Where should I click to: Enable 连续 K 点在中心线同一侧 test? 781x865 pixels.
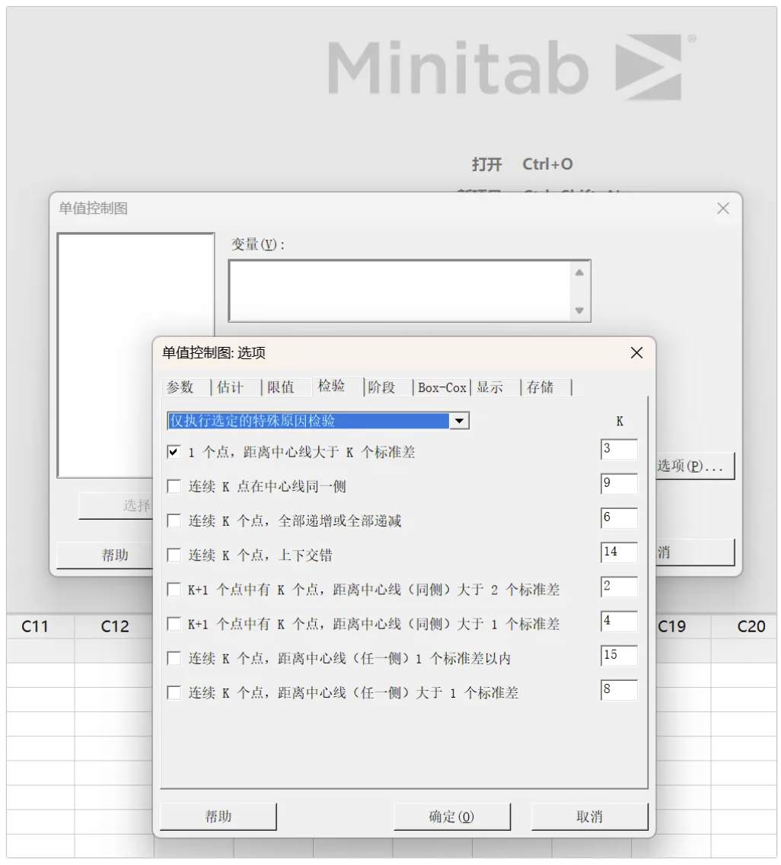point(174,486)
